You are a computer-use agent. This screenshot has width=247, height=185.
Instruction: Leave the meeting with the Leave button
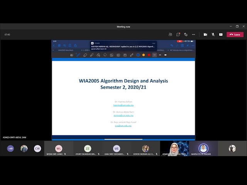point(235,35)
